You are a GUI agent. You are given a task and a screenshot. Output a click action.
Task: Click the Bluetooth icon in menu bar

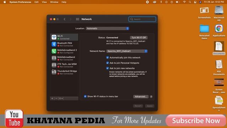pos(161,2)
